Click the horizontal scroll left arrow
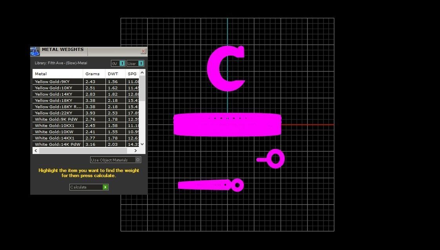440x250 pixels. tap(36, 150)
